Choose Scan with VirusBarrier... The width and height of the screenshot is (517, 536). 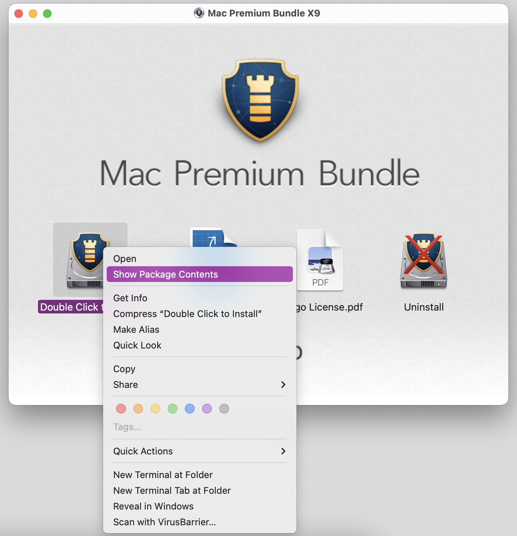point(200,522)
